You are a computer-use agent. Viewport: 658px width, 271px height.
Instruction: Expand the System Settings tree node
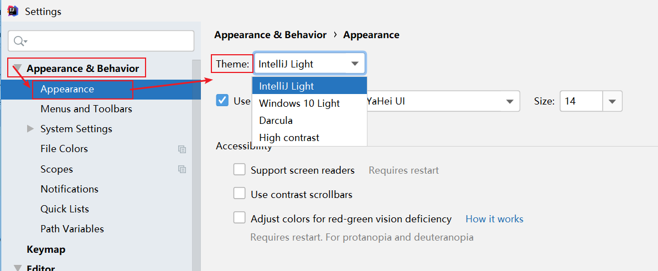30,129
